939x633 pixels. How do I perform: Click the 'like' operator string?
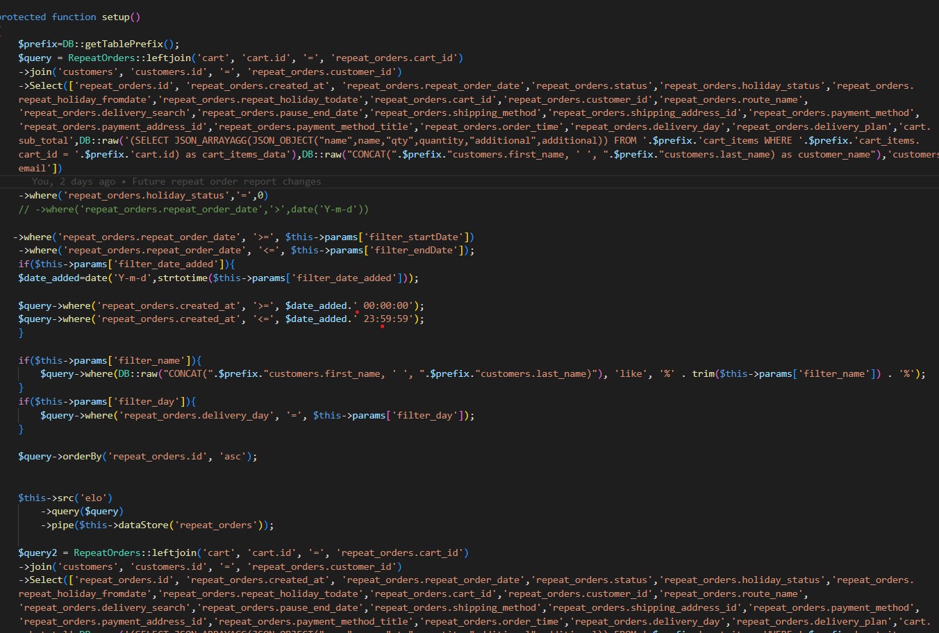tap(631, 374)
